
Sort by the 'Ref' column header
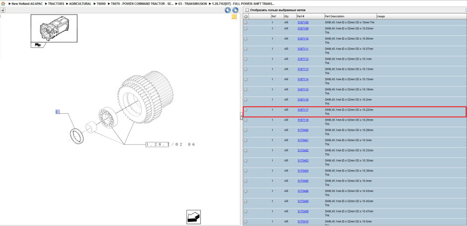click(x=277, y=16)
